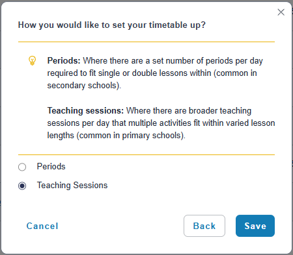Click the bold 'Periods:' text in the tip
The image size is (293, 255).
(64, 61)
